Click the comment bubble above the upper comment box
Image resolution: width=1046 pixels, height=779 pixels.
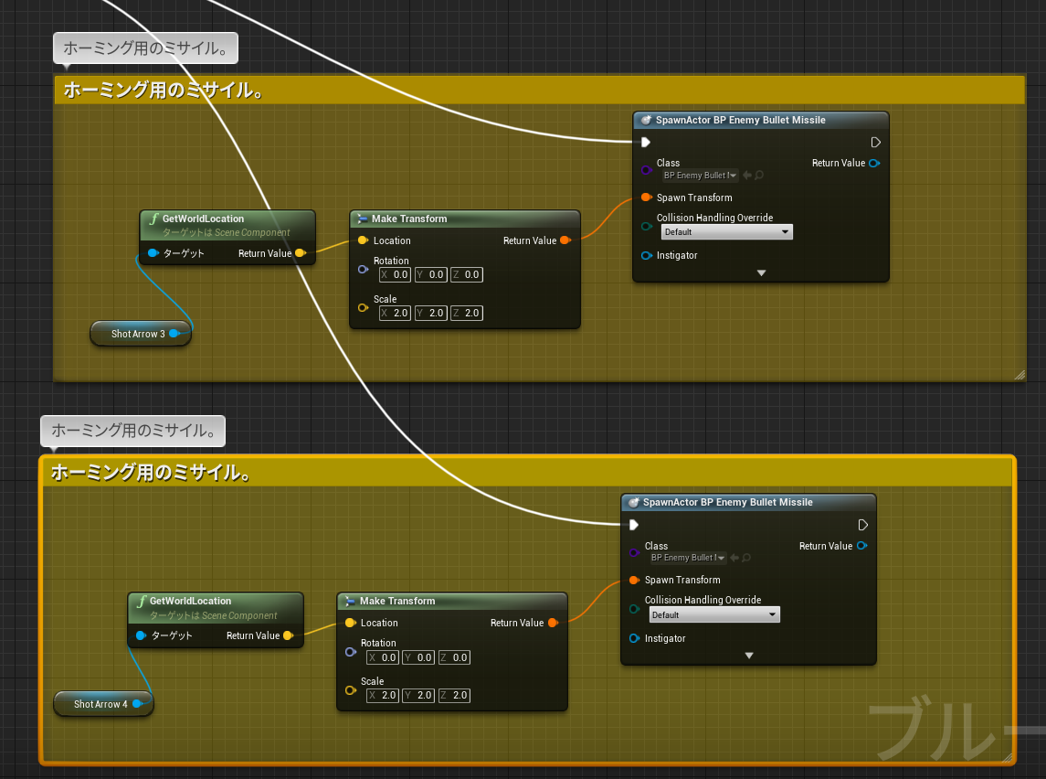[x=145, y=48]
